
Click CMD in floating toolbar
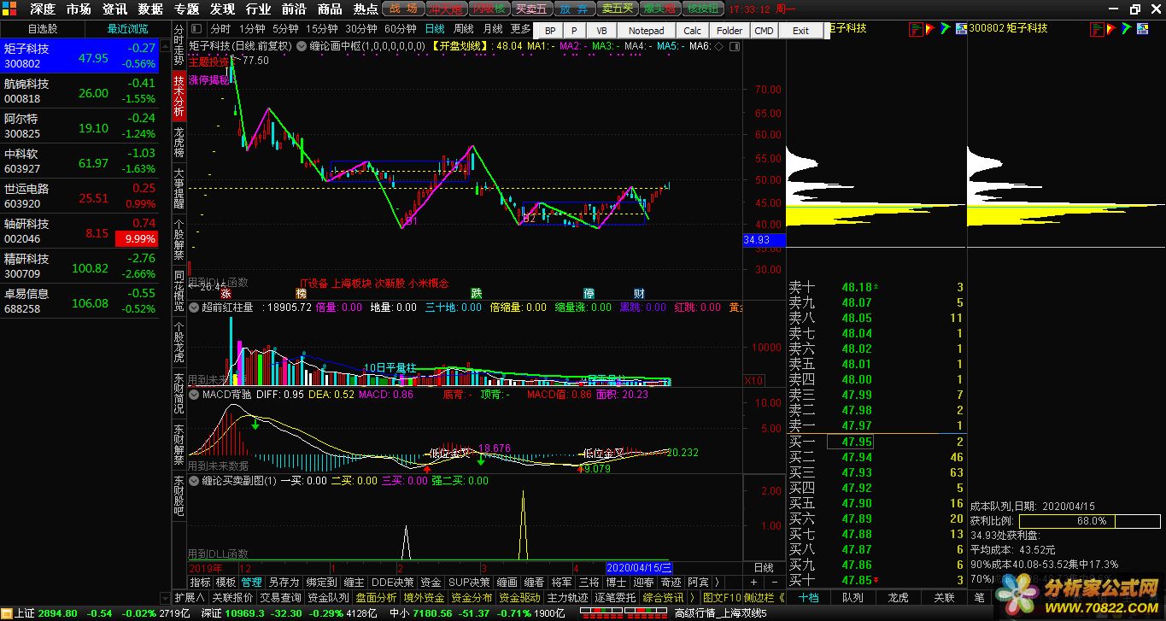coord(764,30)
